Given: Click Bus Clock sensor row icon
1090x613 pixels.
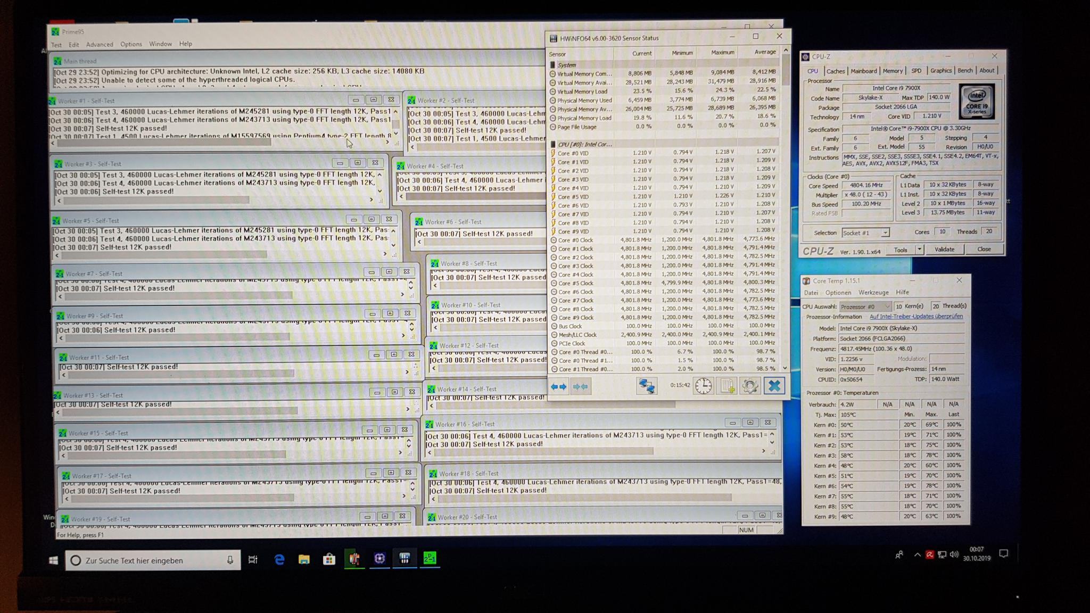Looking at the screenshot, I should pos(554,326).
